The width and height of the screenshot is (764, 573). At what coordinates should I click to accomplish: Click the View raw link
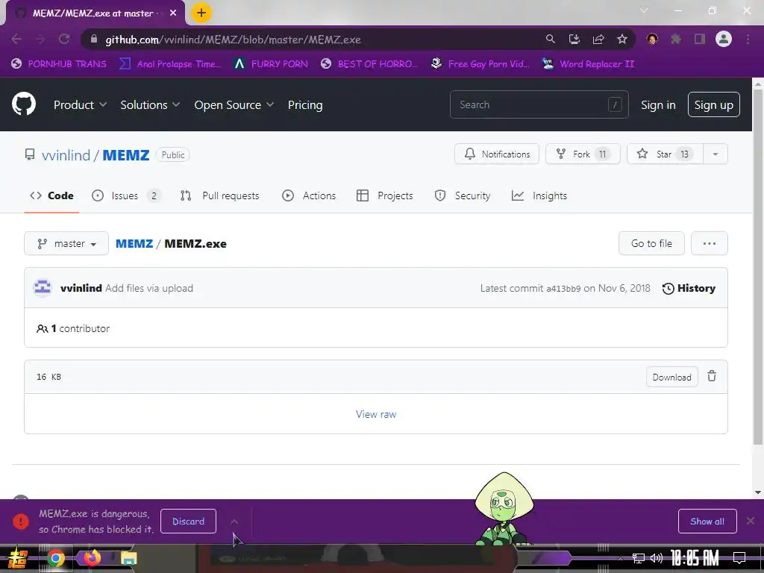pos(376,414)
